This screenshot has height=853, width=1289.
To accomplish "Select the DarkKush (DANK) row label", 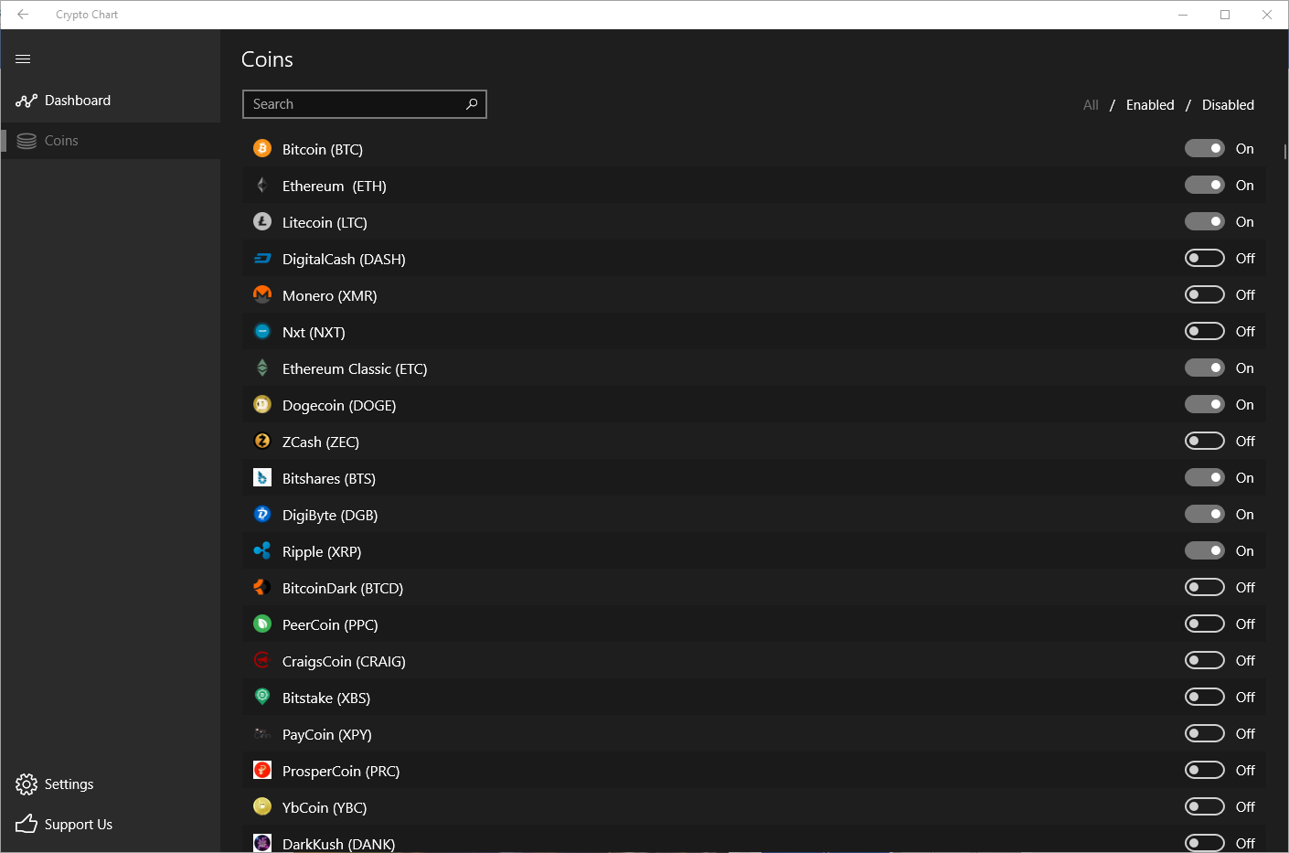I will click(338, 844).
